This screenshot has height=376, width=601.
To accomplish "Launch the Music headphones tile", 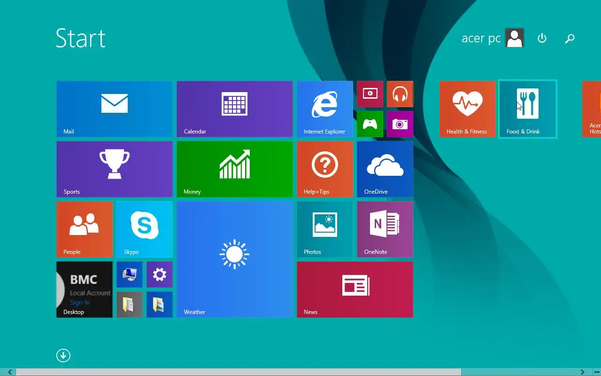I will [x=400, y=94].
